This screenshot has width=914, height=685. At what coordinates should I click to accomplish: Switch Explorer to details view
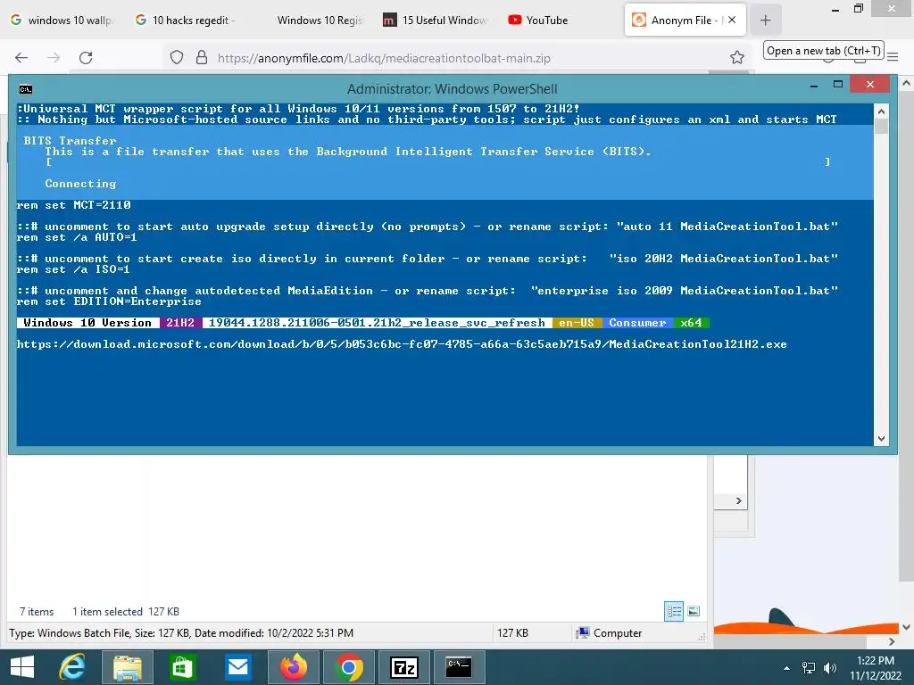pos(674,611)
